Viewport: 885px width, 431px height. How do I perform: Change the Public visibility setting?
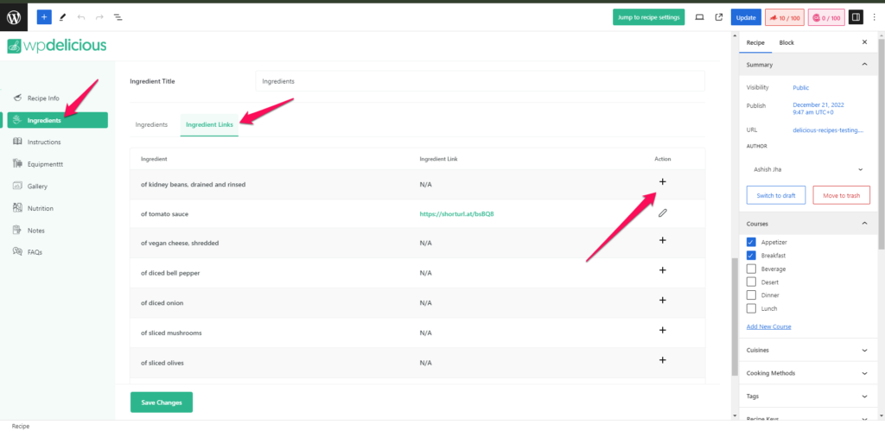tap(800, 87)
